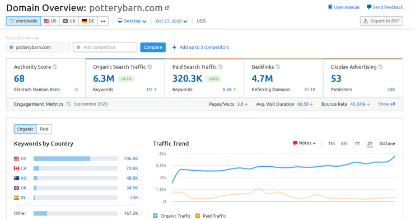
Task: Click the 37.1K referring domains value
Action: click(x=310, y=90)
